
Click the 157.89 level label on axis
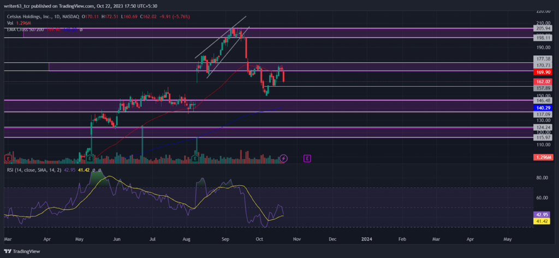point(543,88)
